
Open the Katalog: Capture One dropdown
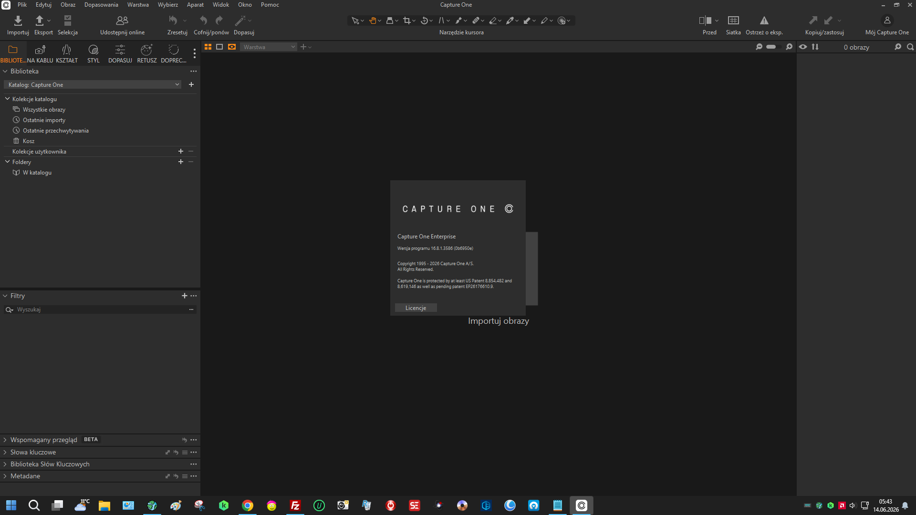[x=93, y=85]
